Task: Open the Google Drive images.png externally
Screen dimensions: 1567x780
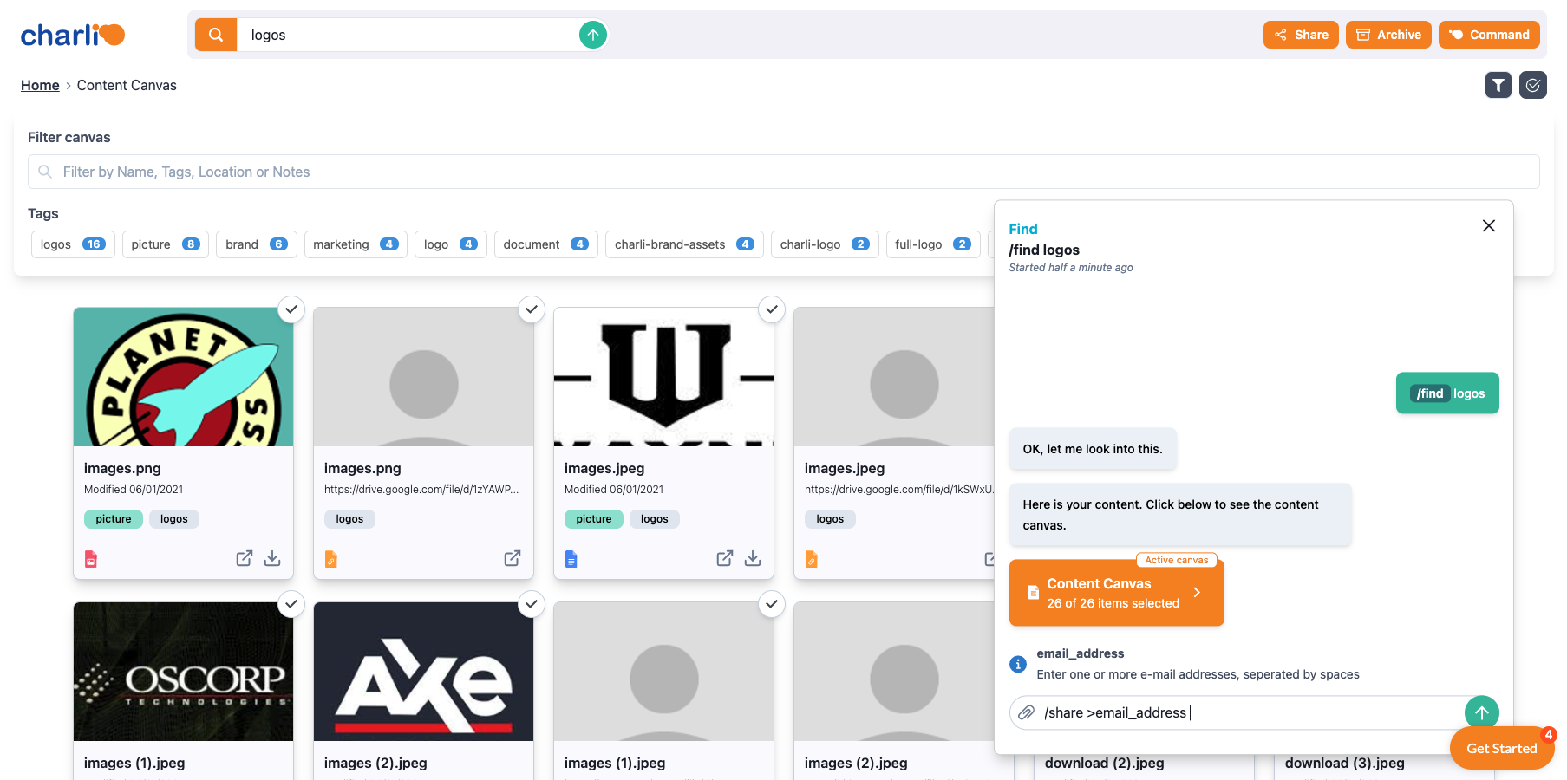Action: (513, 558)
